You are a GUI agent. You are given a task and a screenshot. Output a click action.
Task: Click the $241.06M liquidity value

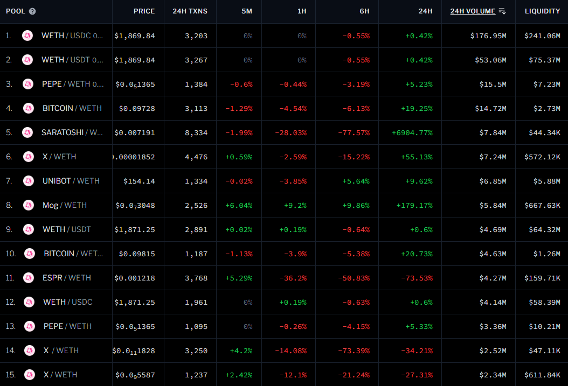pyautogui.click(x=542, y=36)
